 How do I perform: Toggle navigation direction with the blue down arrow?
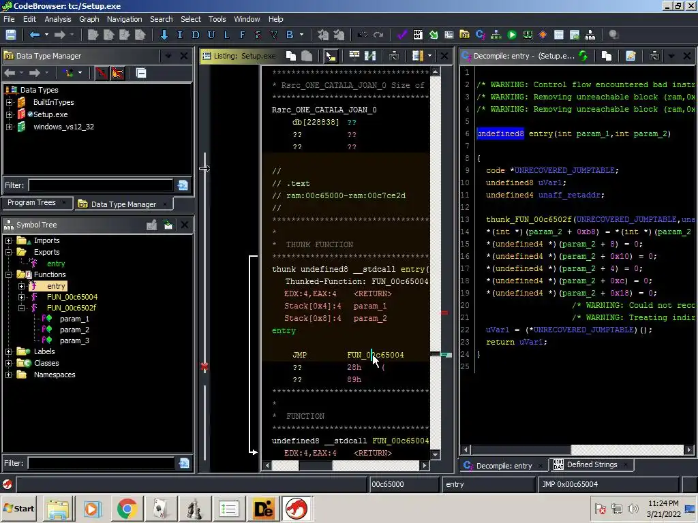164,35
